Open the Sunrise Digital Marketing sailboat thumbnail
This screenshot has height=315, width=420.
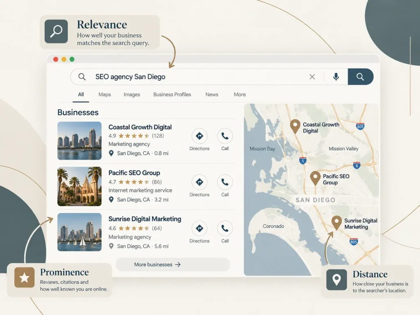click(80, 232)
